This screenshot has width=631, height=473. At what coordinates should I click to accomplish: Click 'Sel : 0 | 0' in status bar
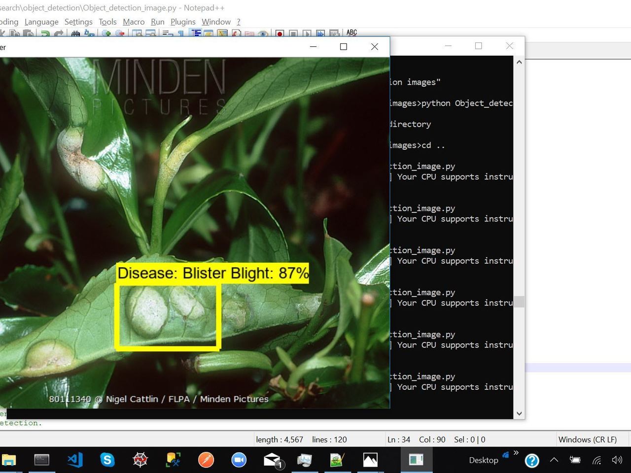(470, 439)
